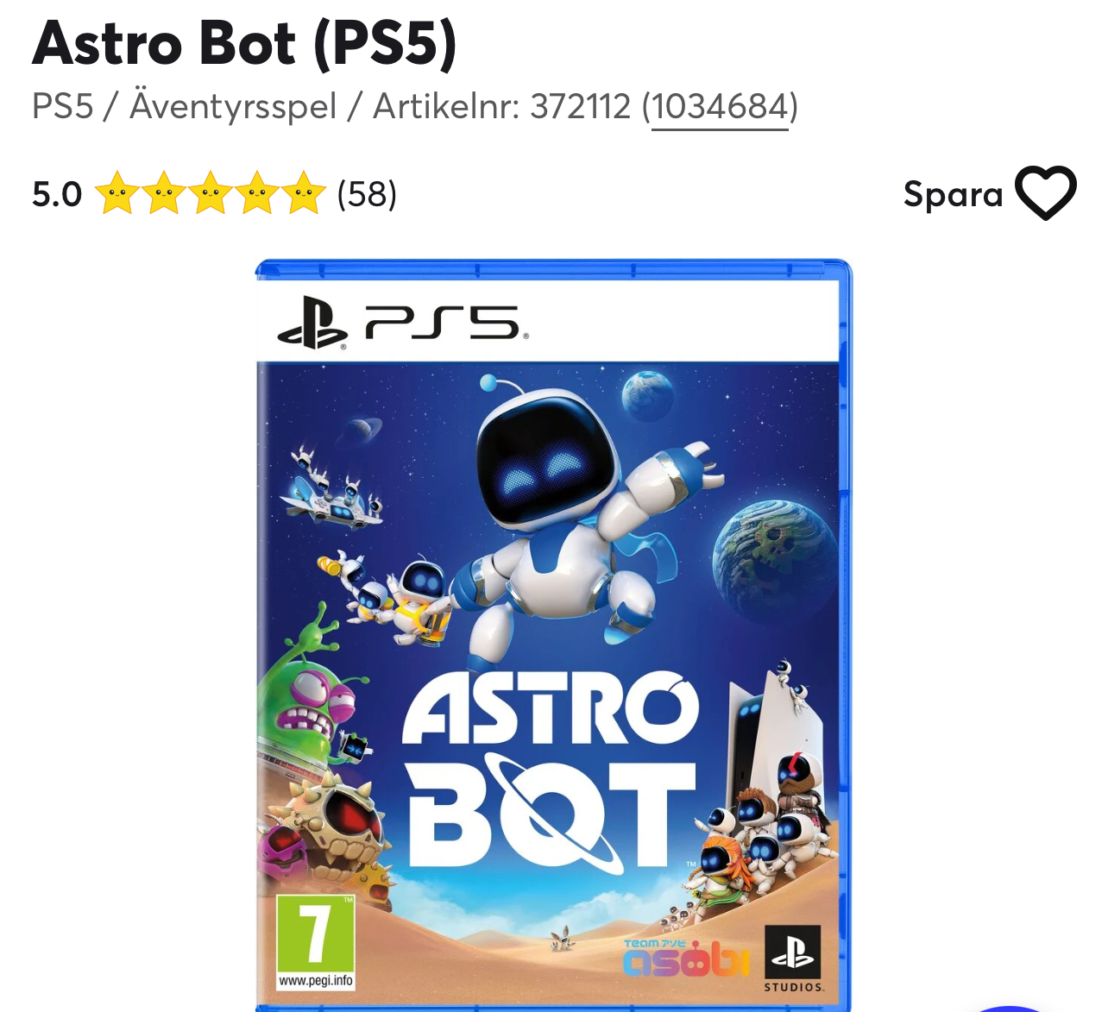Click the third rating star
Image resolution: width=1108 pixels, height=1012 pixels.
[x=210, y=192]
